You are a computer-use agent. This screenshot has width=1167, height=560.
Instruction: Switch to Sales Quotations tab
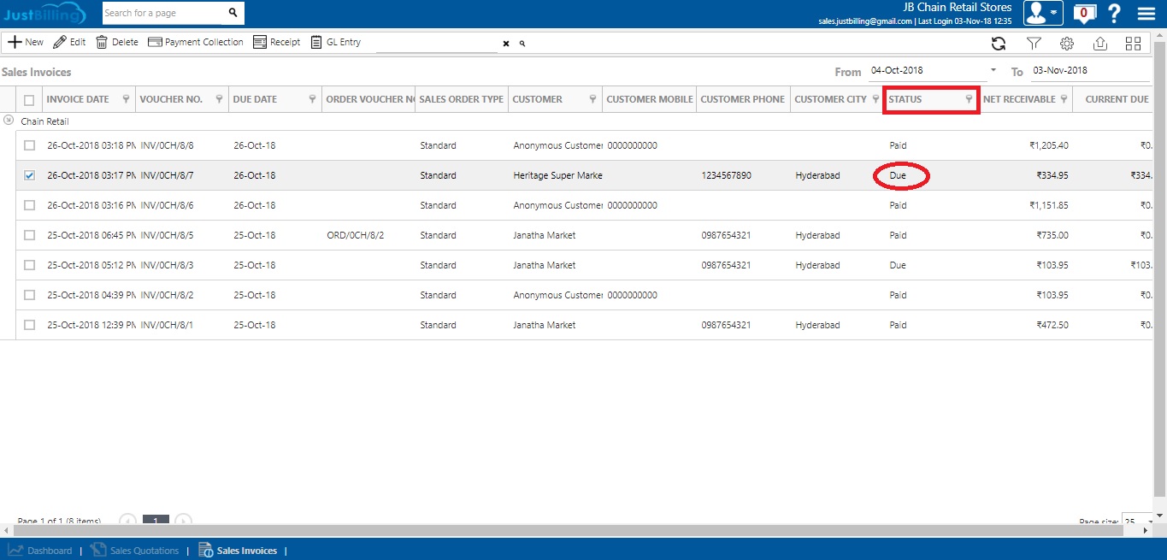pyautogui.click(x=135, y=551)
